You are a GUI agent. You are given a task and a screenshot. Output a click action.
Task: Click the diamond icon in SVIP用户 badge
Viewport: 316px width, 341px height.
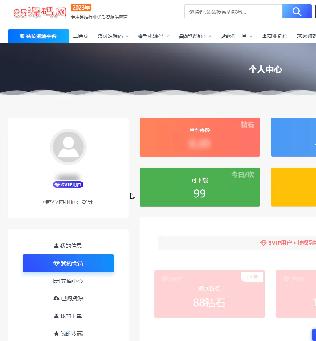pyautogui.click(x=57, y=185)
